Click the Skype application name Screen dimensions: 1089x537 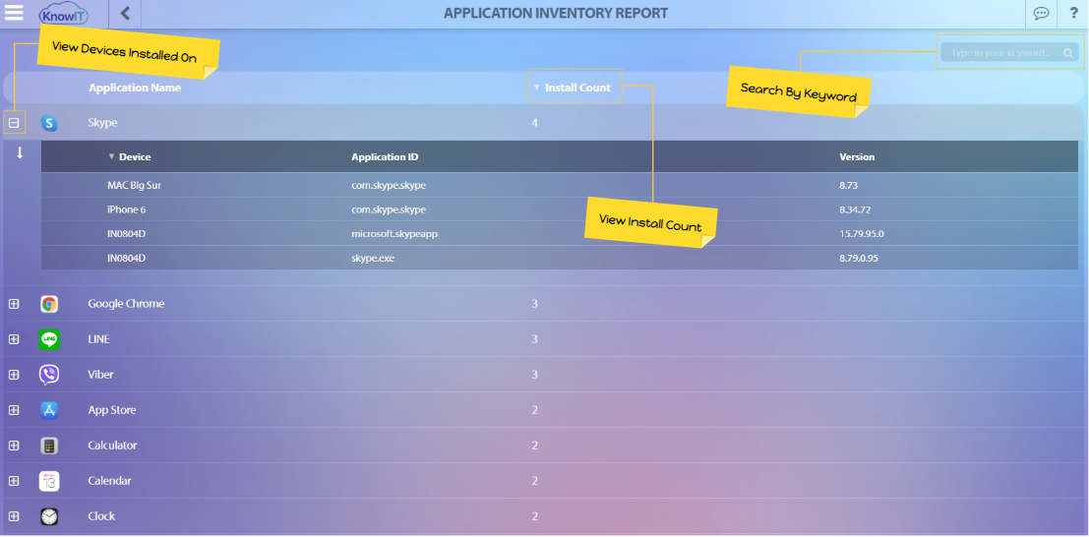coord(102,123)
